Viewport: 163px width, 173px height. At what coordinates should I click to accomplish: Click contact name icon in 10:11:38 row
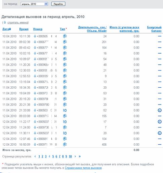pos(35,36)
